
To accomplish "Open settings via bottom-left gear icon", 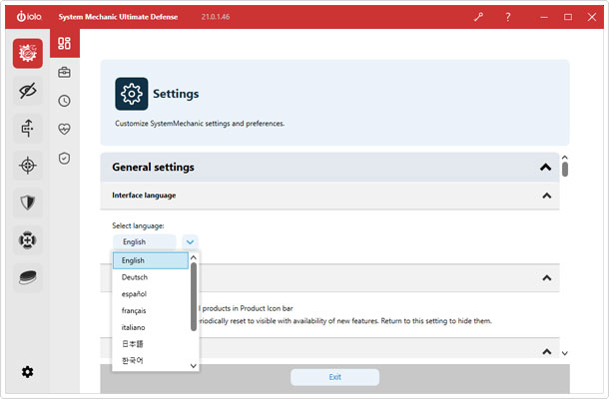I will (x=27, y=372).
